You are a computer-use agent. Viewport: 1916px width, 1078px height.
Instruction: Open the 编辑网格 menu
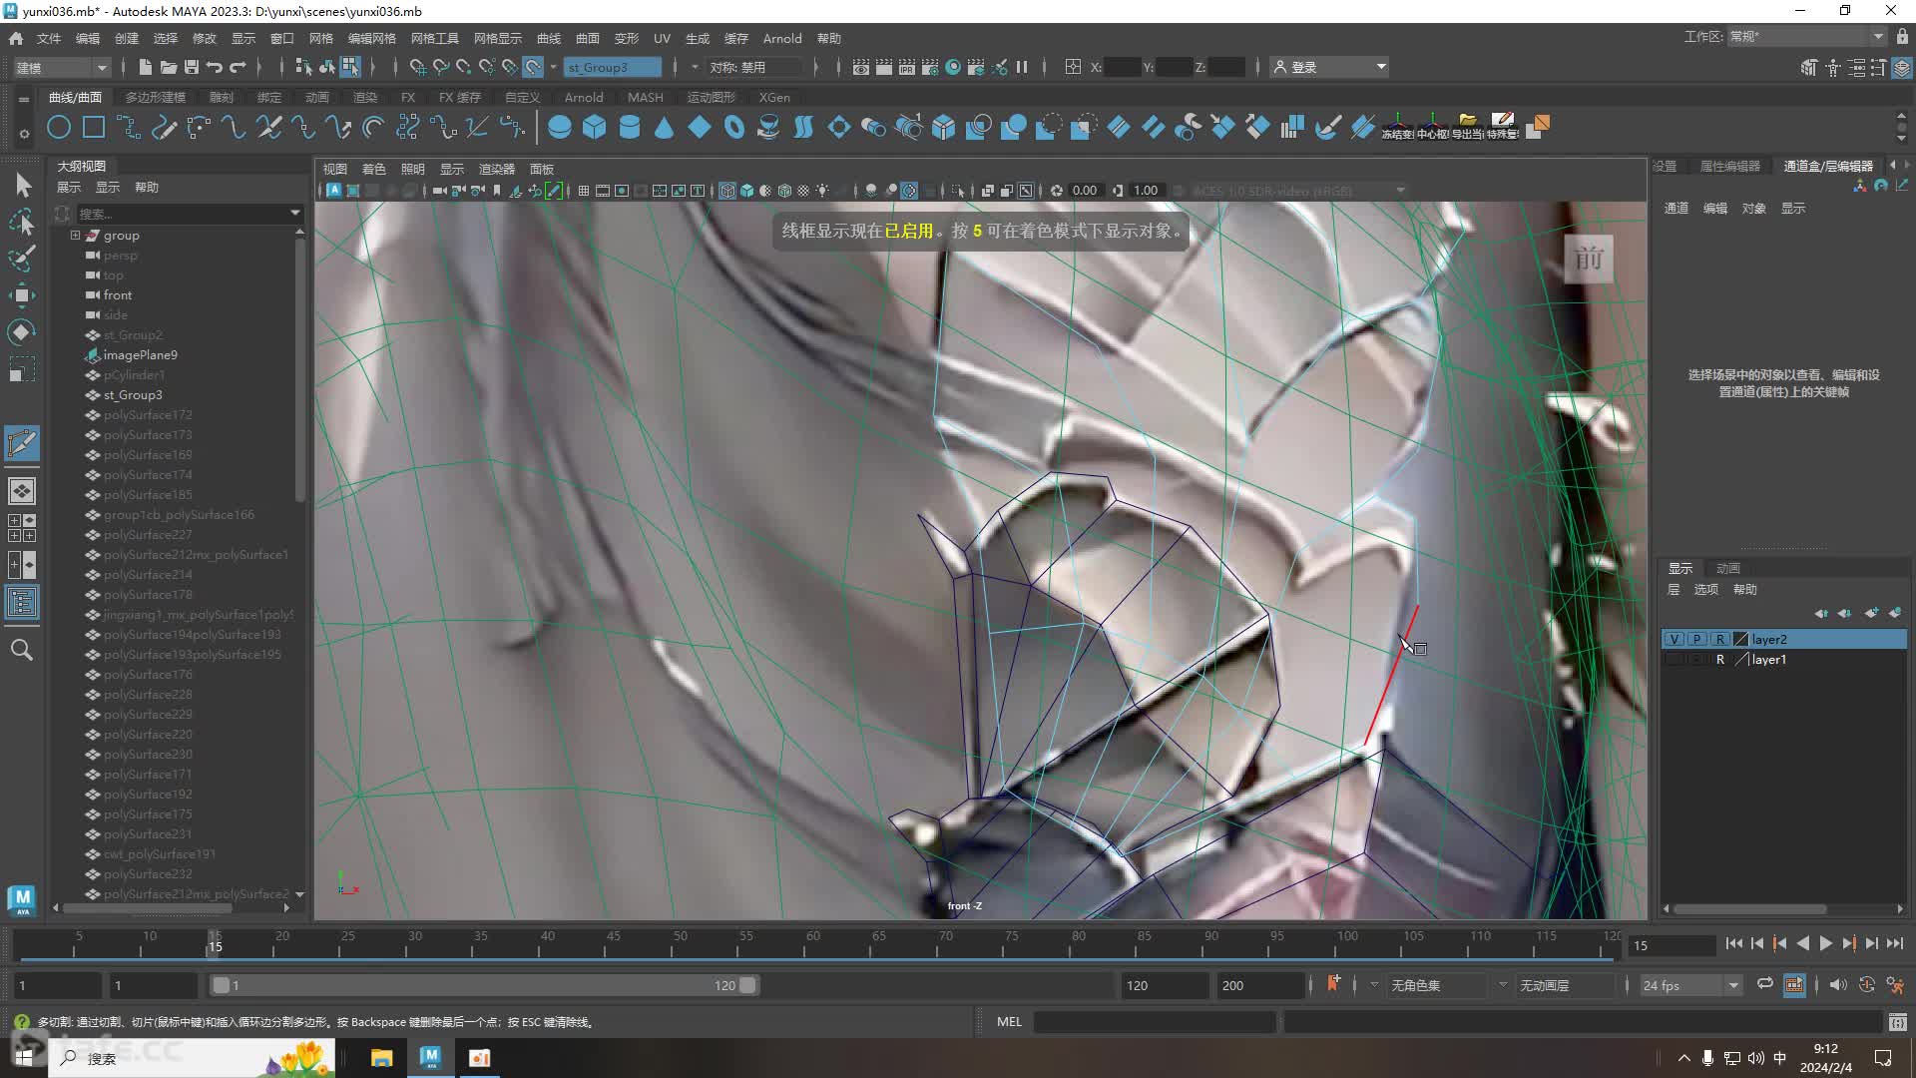tap(372, 38)
